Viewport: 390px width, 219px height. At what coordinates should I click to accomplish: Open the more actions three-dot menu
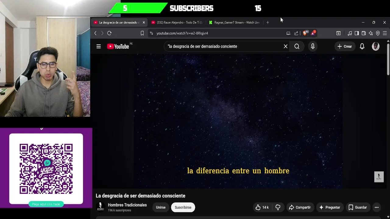[377, 207]
